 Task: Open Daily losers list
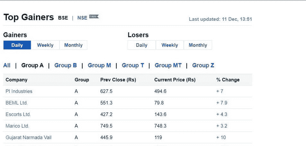pos(141,45)
